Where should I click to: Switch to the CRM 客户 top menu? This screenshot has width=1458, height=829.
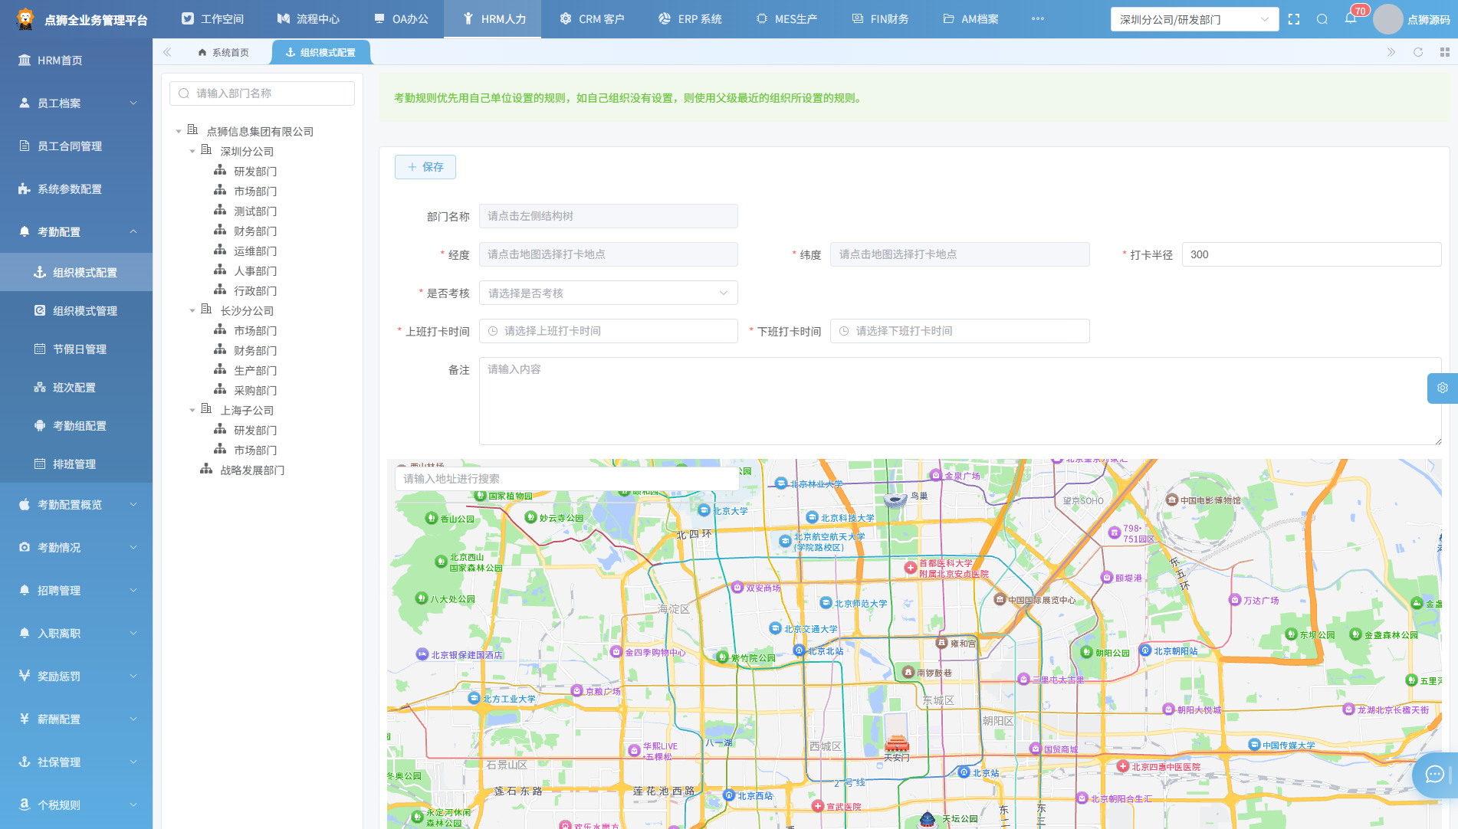592,19
